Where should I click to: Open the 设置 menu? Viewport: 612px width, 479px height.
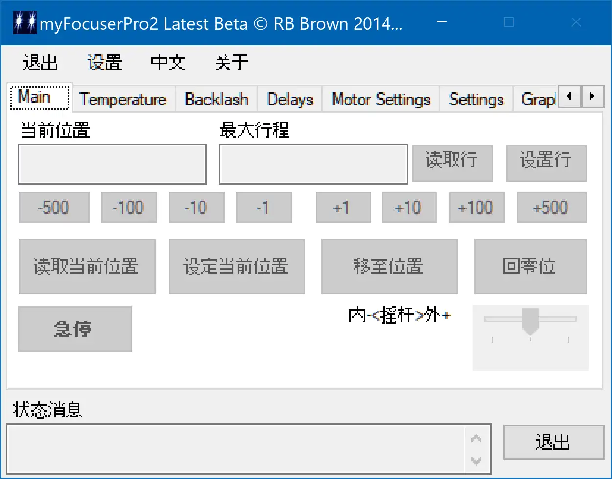coord(104,62)
